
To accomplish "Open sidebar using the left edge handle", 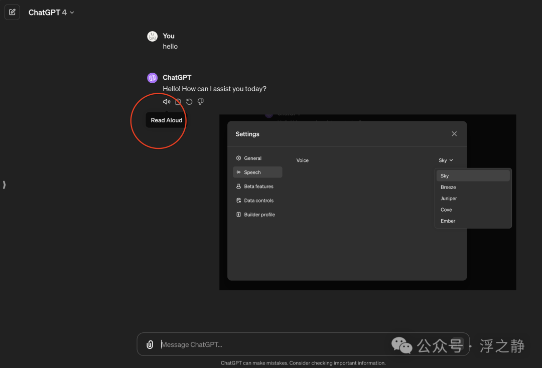I will point(4,185).
